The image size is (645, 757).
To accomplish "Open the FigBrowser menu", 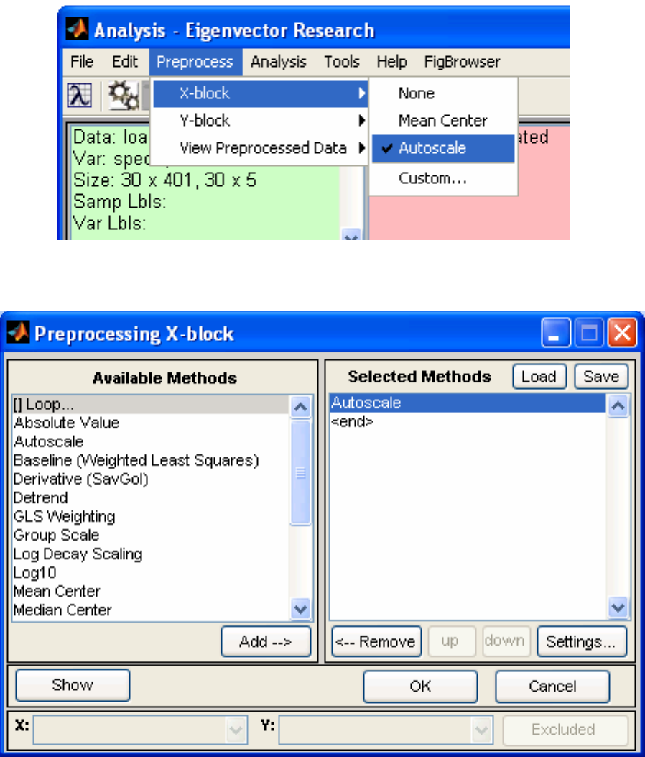I will [462, 62].
